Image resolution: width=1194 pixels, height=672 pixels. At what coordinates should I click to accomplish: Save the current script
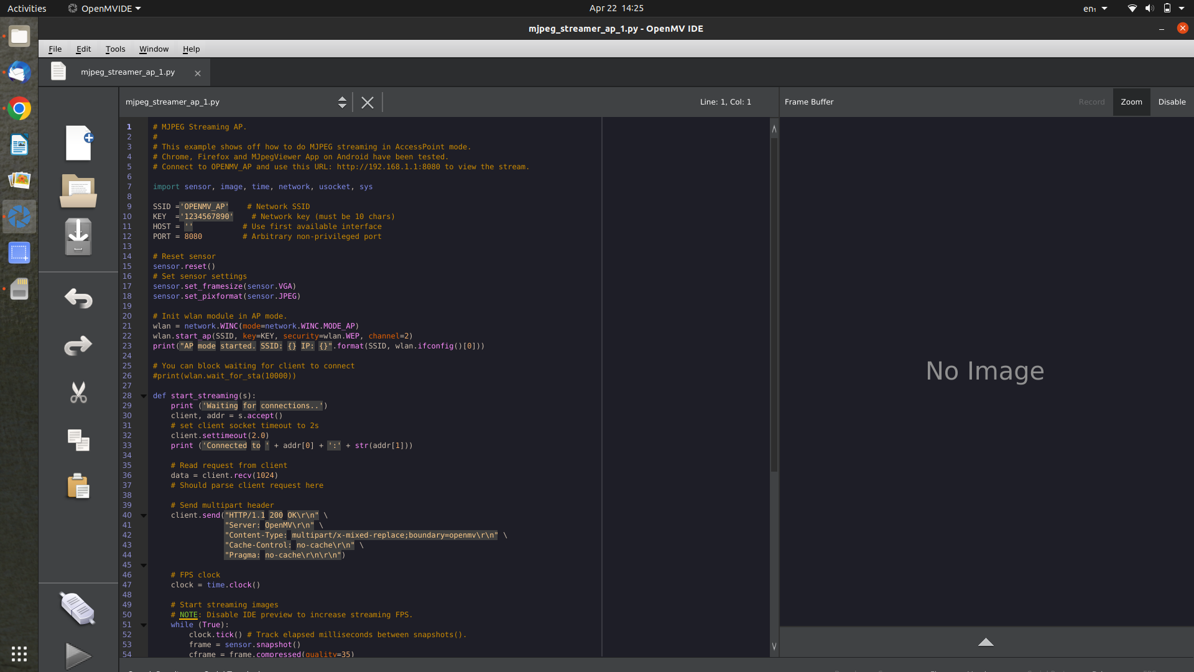click(x=78, y=236)
